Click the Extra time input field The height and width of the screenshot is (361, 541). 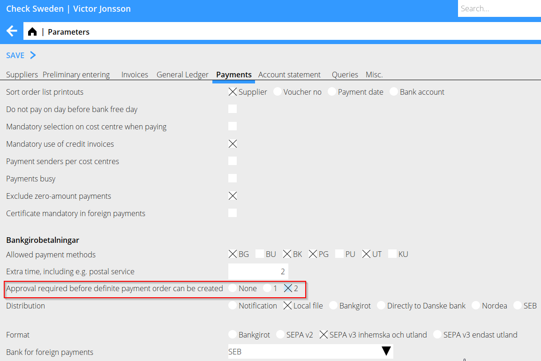coord(258,271)
